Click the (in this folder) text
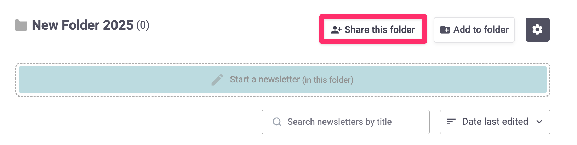 click(x=327, y=80)
